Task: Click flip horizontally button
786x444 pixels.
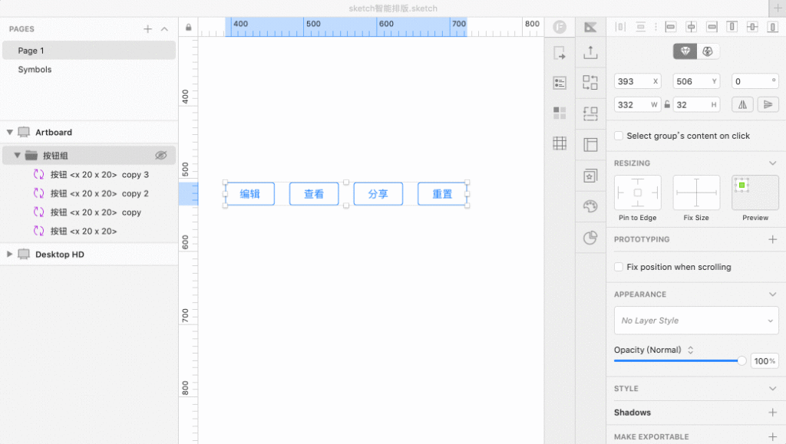Action: pyautogui.click(x=742, y=104)
